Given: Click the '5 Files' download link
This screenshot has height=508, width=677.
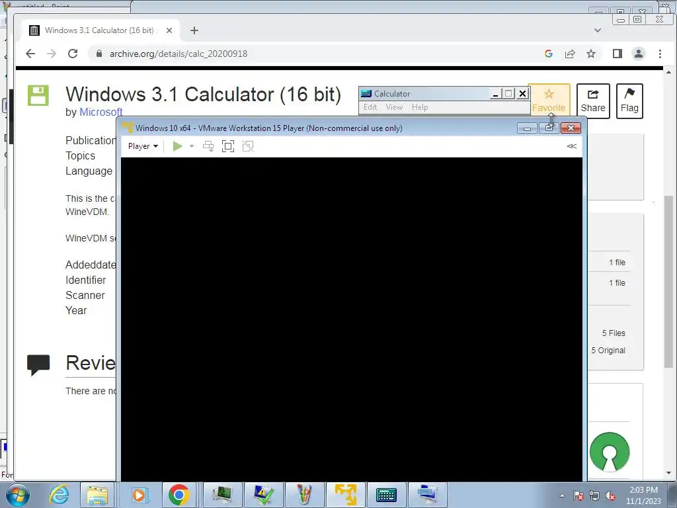Looking at the screenshot, I should tap(614, 333).
